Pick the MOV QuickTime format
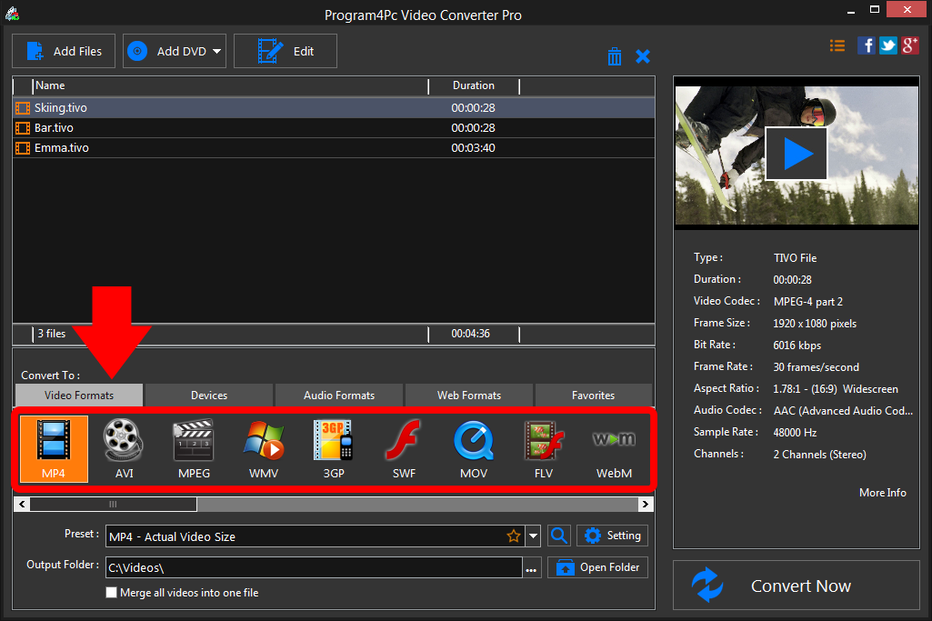Viewport: 932px width, 621px height. point(474,448)
